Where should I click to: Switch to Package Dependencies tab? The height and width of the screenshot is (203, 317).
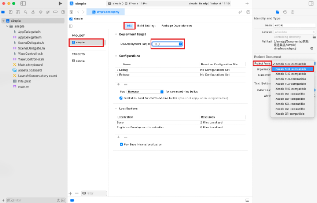pyautogui.click(x=177, y=25)
